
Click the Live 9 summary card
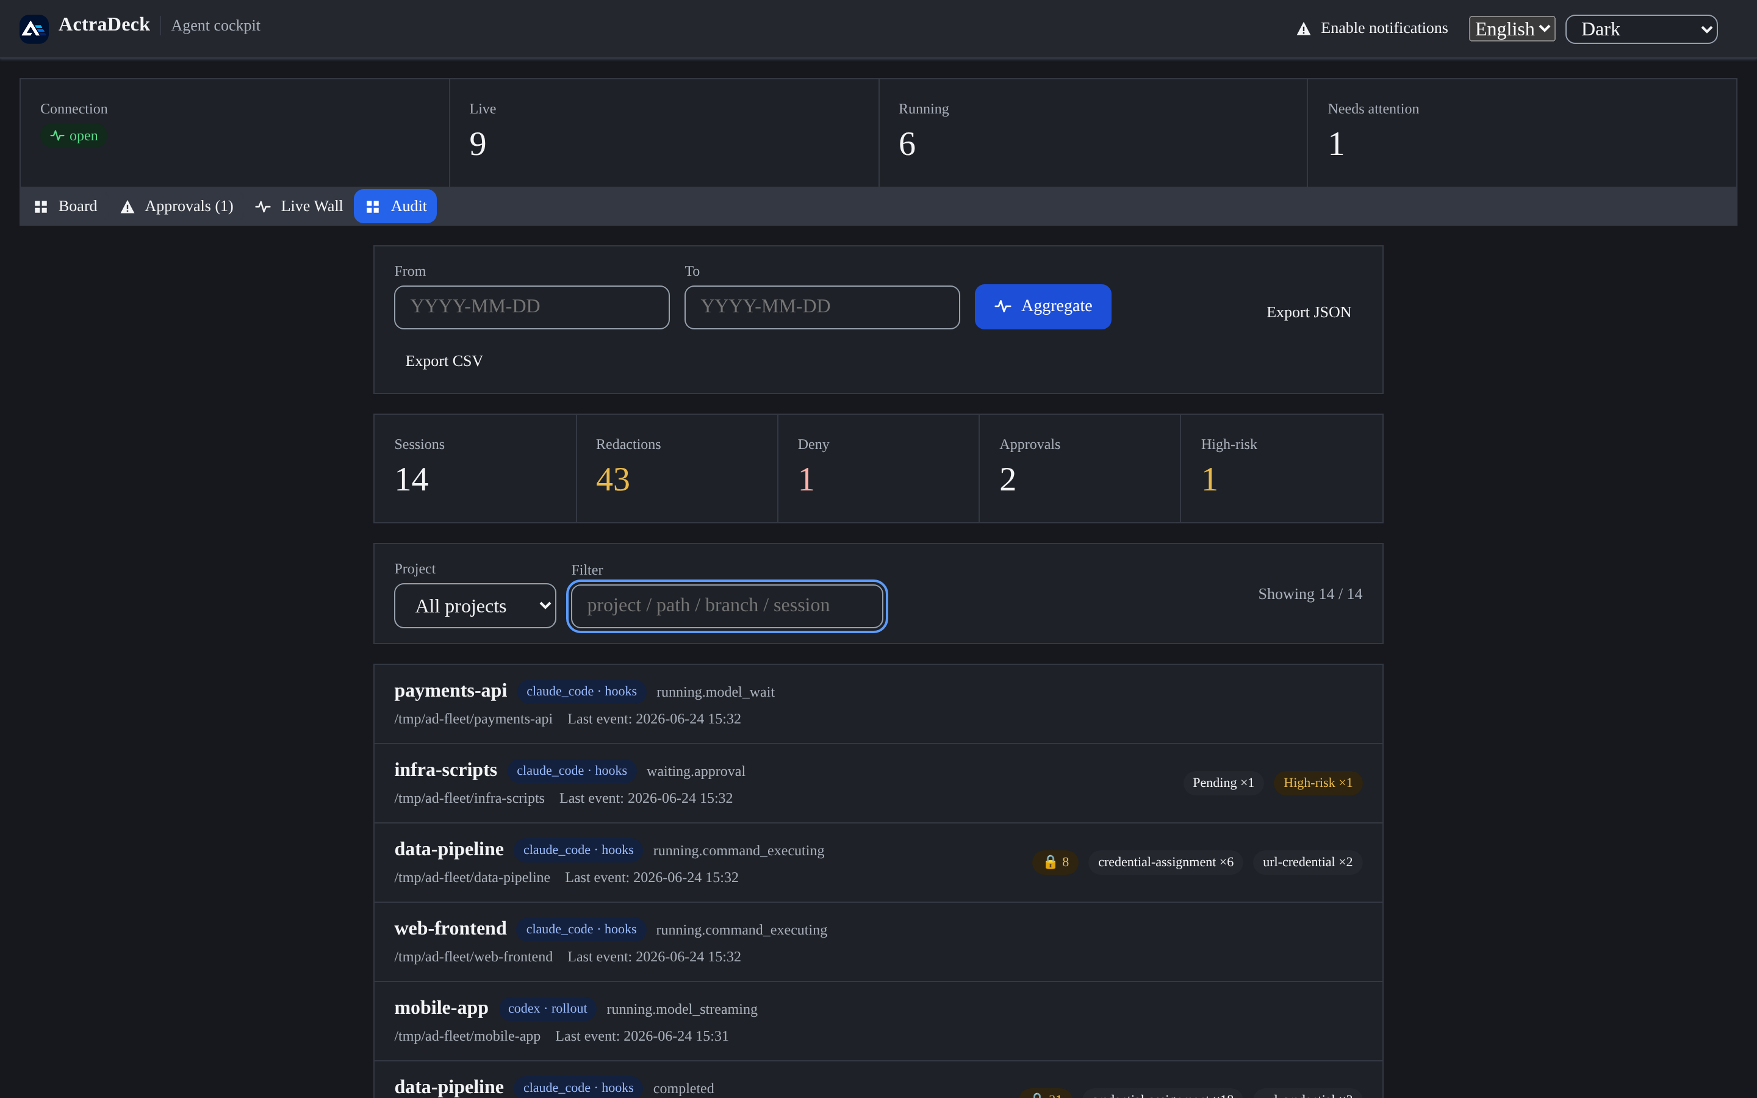[664, 133]
